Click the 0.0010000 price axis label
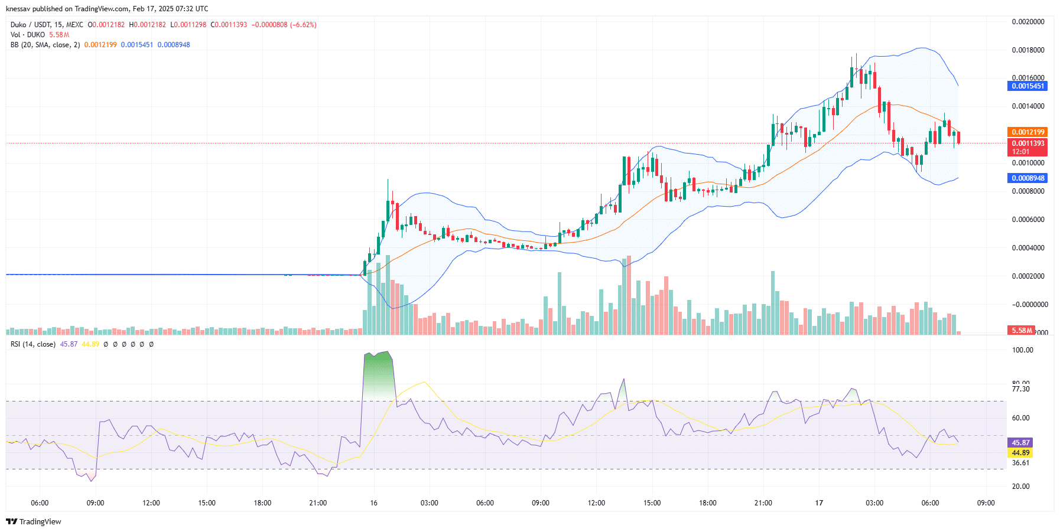This screenshot has height=532, width=1060. tap(1028, 163)
